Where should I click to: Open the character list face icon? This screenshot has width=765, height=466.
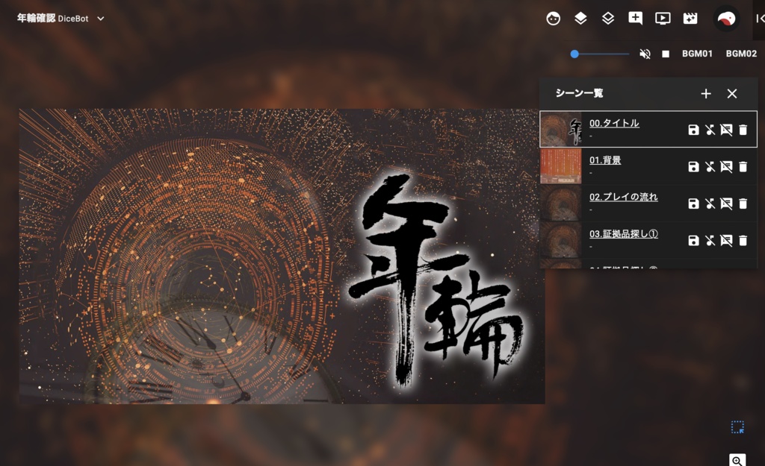[x=553, y=19]
